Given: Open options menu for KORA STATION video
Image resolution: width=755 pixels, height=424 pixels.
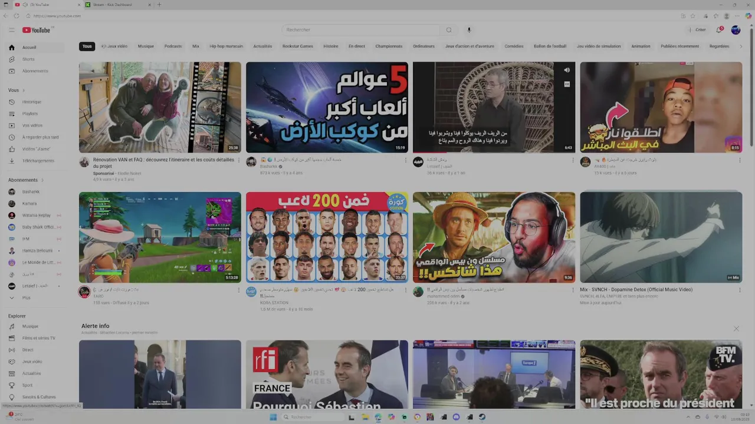Looking at the screenshot, I should [x=406, y=290].
